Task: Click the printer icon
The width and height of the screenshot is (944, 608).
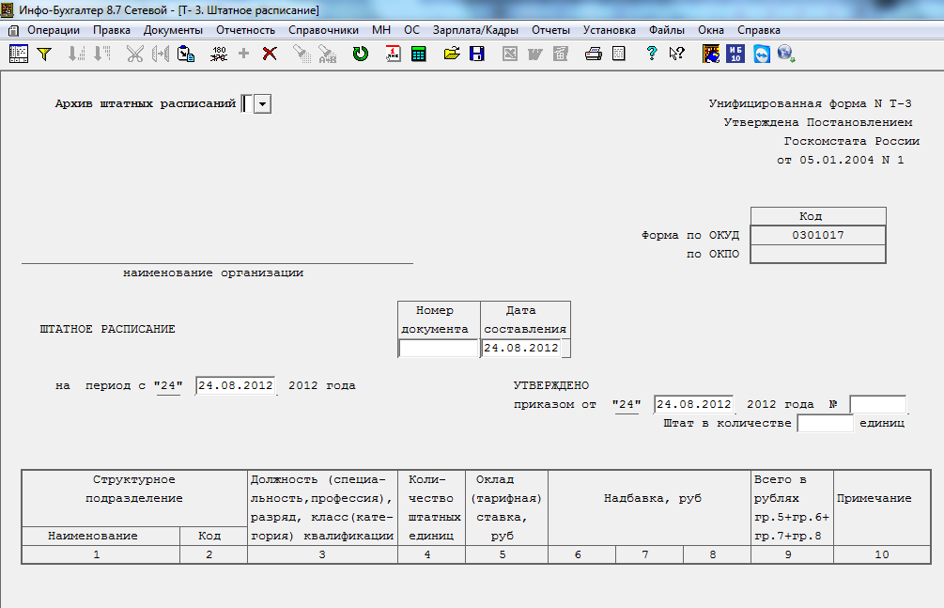Action: pyautogui.click(x=593, y=55)
